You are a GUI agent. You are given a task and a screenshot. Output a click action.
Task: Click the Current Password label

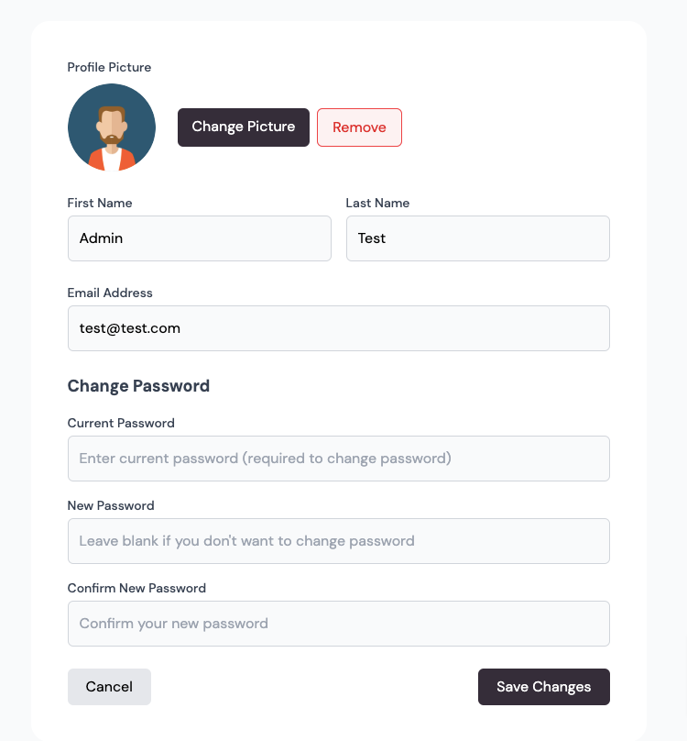(121, 423)
